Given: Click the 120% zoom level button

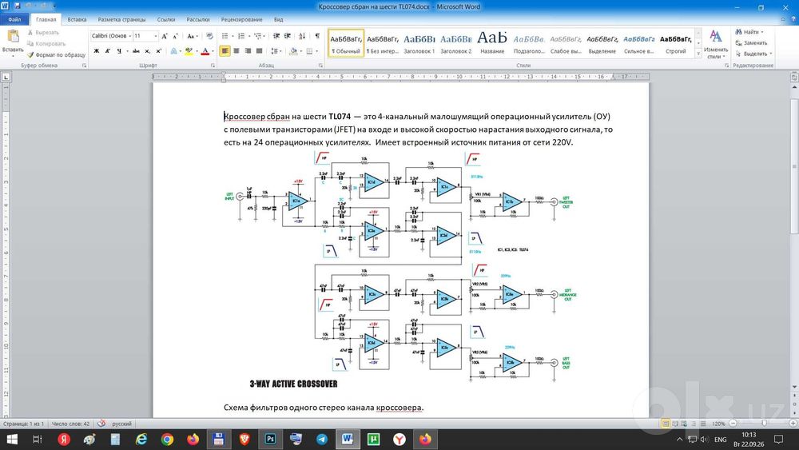Looking at the screenshot, I should click(x=718, y=424).
